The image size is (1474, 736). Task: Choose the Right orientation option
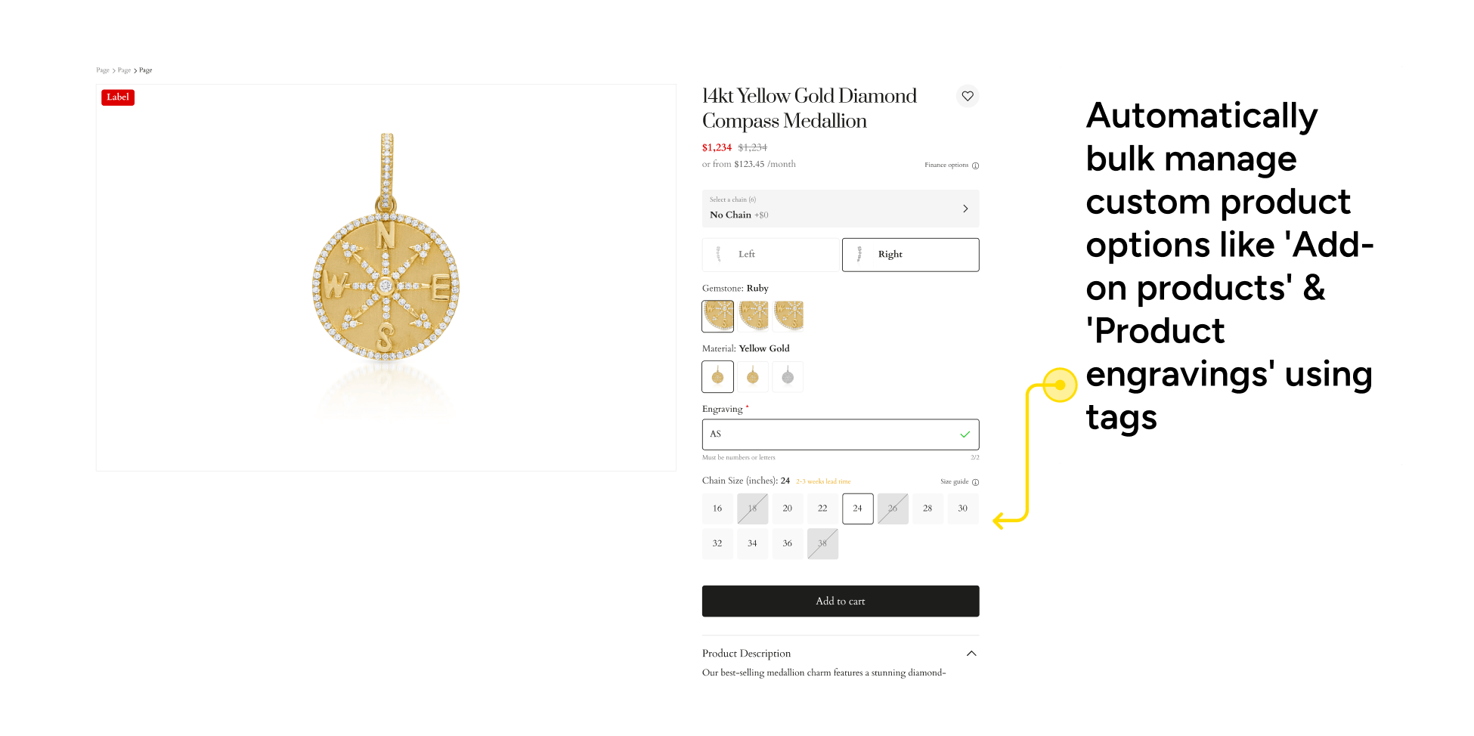point(910,255)
